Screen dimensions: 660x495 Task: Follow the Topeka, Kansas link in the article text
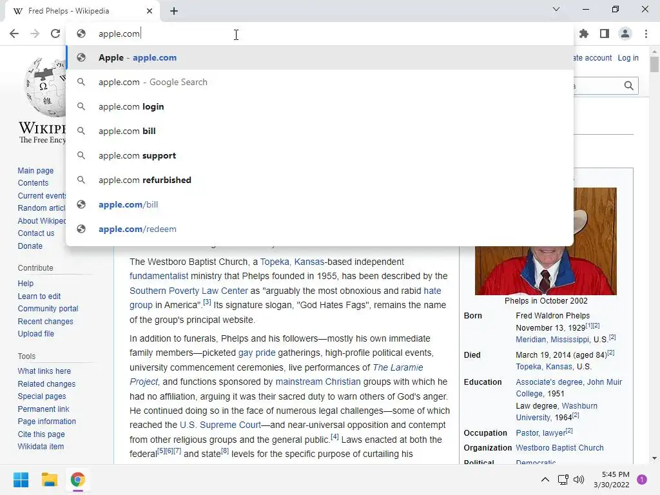pyautogui.click(x=292, y=262)
